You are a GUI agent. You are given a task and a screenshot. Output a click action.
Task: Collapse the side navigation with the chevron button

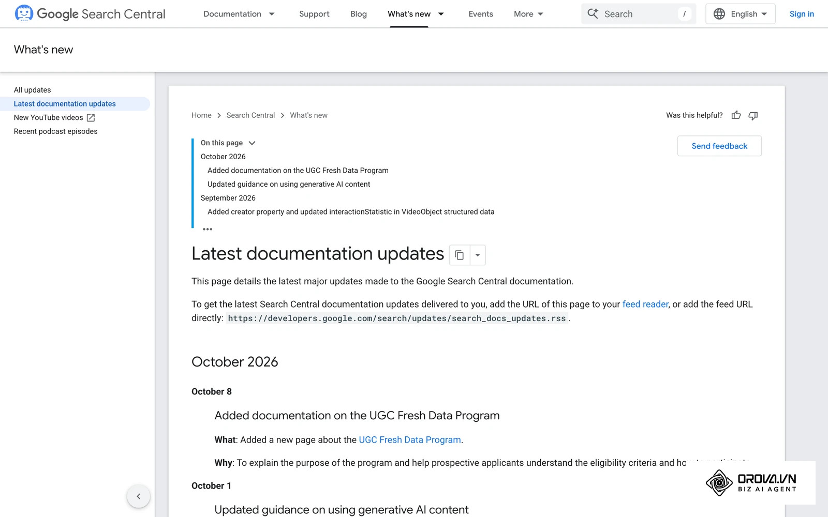tap(138, 496)
